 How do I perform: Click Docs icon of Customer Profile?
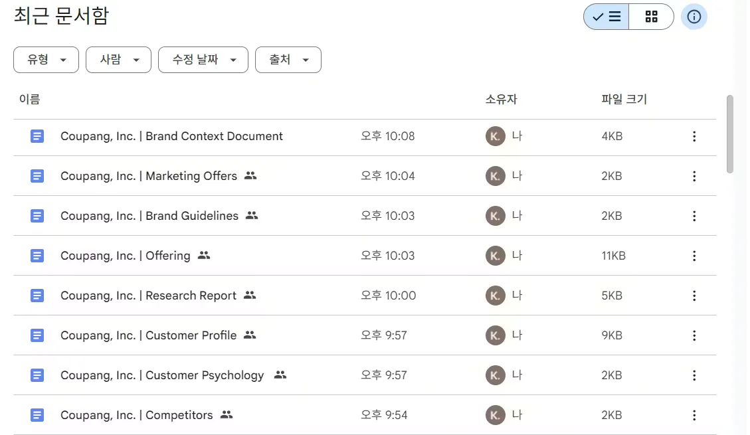point(37,335)
